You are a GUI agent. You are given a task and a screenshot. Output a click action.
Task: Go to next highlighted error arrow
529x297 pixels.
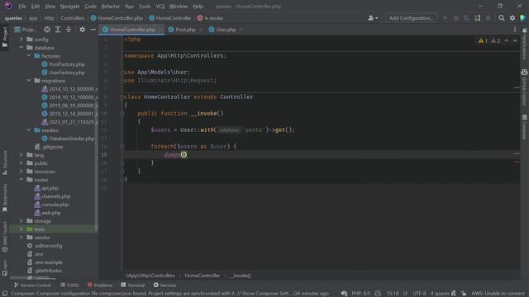coord(515,40)
